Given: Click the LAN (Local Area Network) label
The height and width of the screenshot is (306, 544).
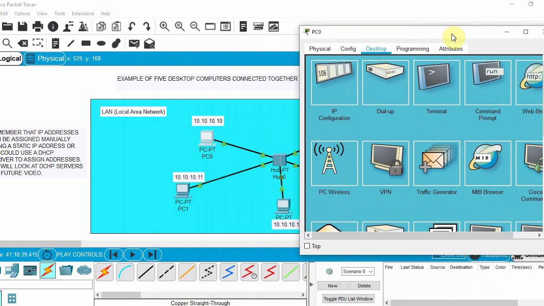Looking at the screenshot, I should (x=133, y=112).
